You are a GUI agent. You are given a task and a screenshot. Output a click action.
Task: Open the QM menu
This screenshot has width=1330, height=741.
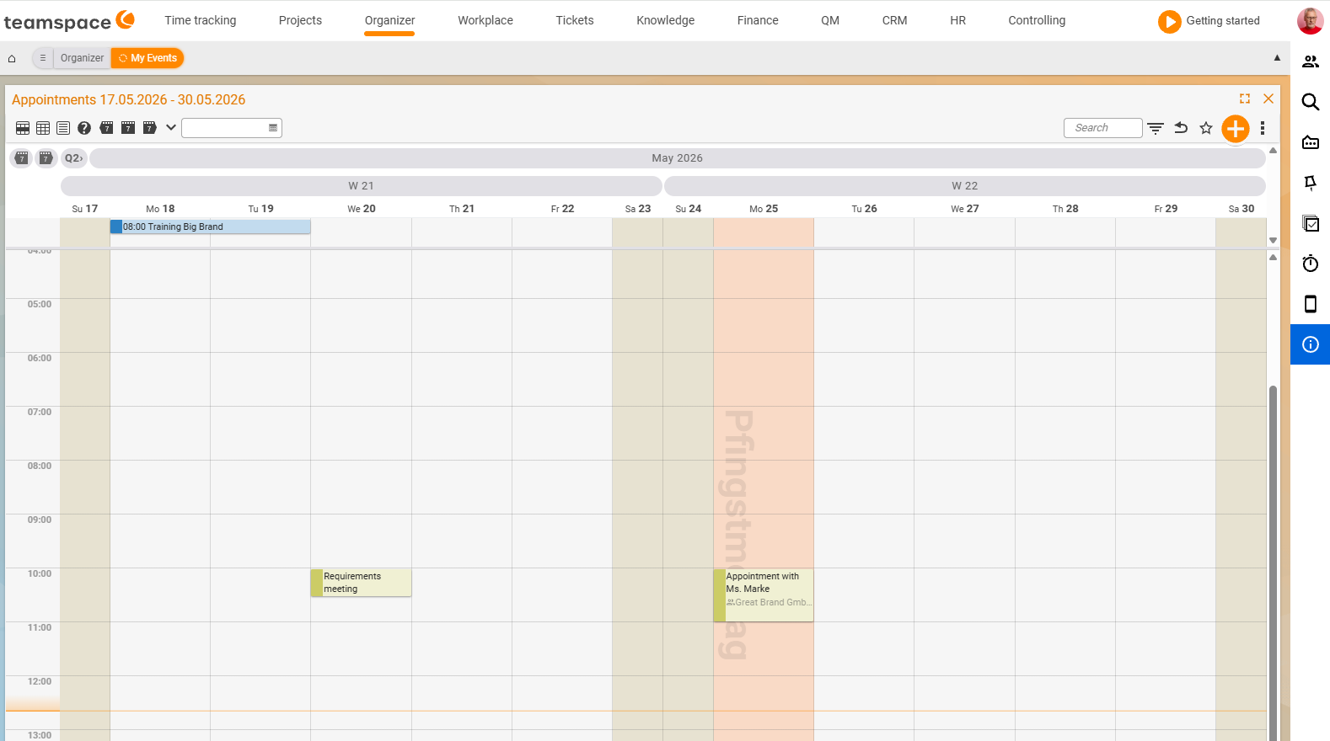click(x=830, y=20)
